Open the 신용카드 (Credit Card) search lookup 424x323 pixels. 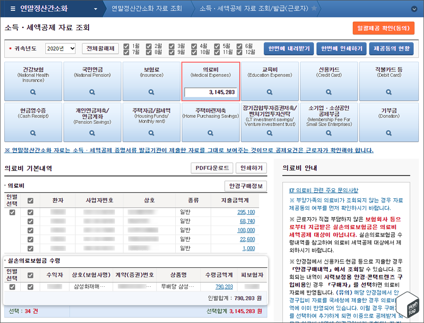[x=329, y=93]
